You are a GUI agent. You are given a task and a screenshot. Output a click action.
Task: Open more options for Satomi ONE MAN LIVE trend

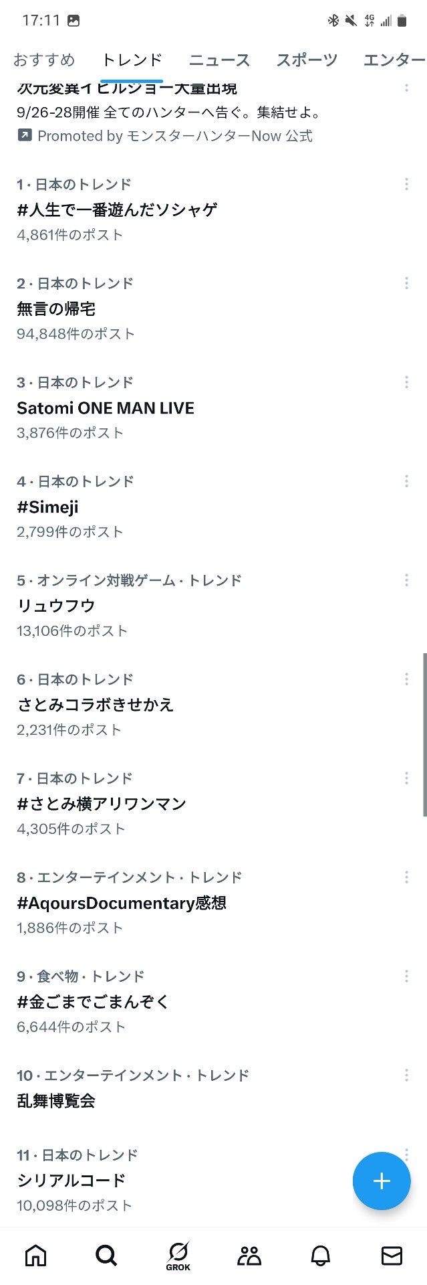[406, 382]
